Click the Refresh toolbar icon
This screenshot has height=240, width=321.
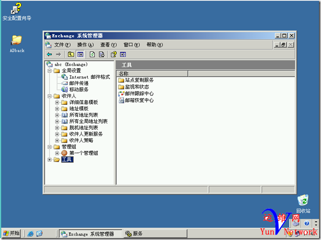point(92,54)
